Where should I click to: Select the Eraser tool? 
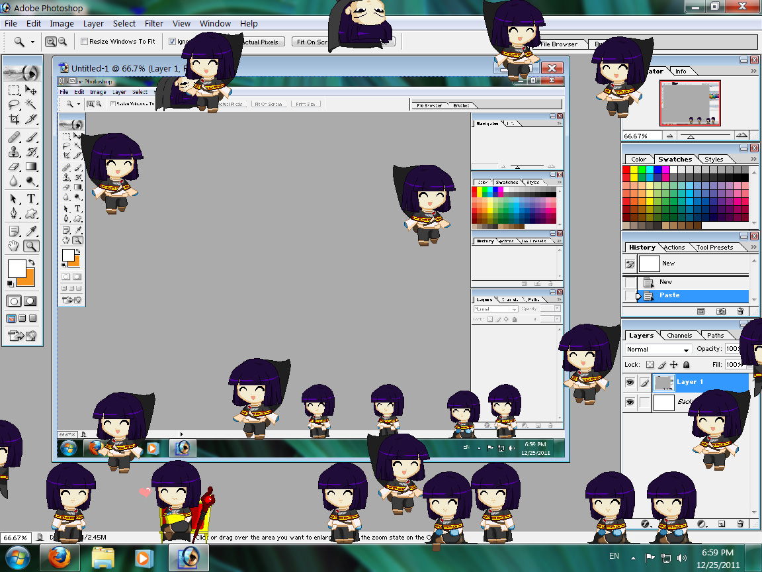pyautogui.click(x=14, y=167)
